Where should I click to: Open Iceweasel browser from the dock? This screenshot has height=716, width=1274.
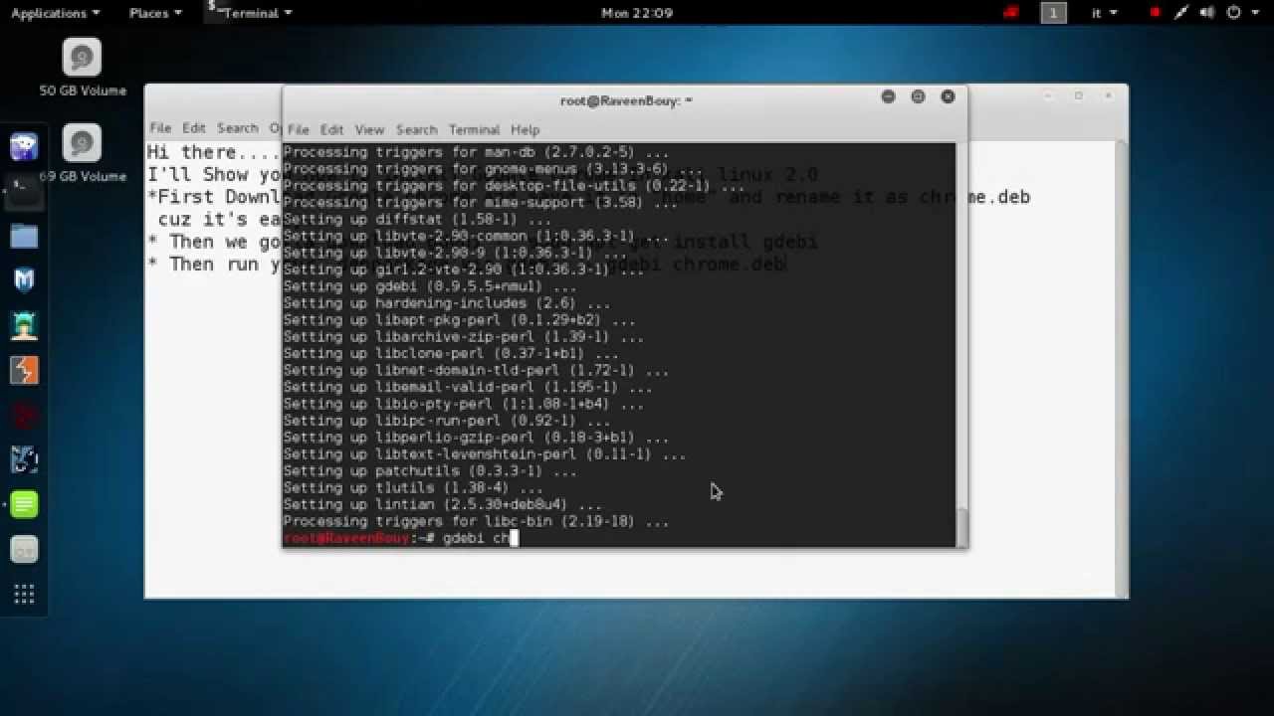24,146
